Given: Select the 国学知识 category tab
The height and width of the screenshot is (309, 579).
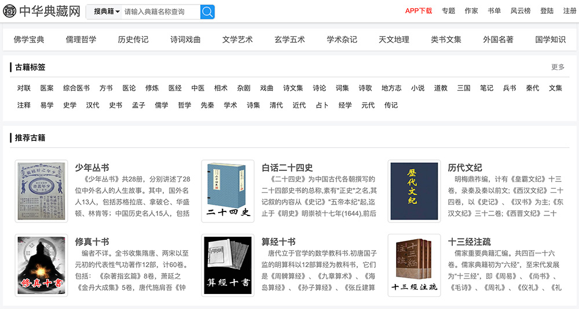Looking at the screenshot, I should [550, 39].
